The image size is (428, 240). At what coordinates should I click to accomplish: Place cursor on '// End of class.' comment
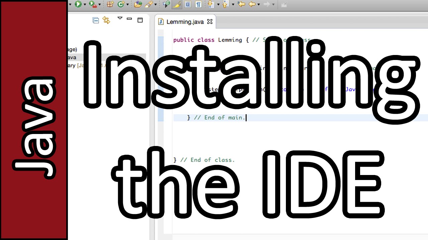tap(208, 160)
